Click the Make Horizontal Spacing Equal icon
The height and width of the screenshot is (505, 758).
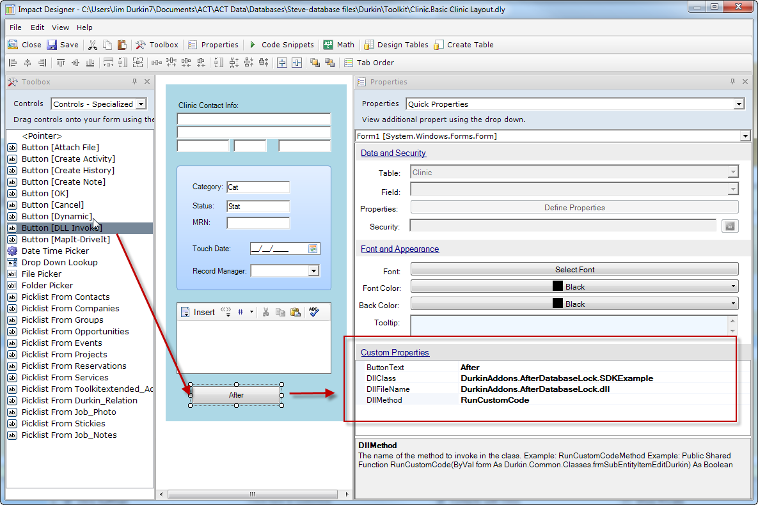tap(157, 63)
